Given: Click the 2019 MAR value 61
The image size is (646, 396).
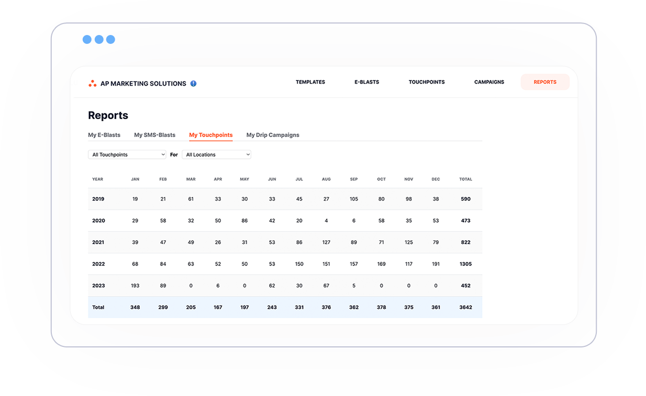Looking at the screenshot, I should (x=191, y=199).
